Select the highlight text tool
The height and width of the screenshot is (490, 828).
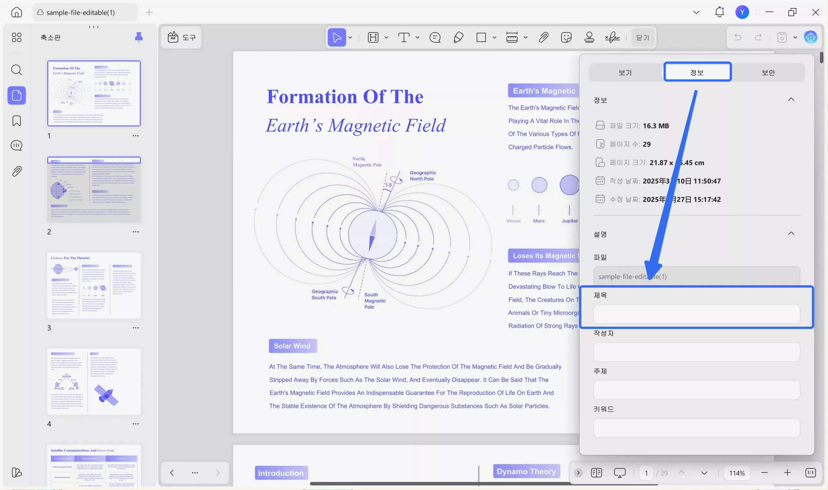point(373,37)
